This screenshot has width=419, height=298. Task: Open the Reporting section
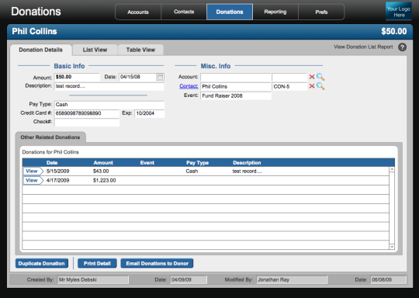(275, 12)
